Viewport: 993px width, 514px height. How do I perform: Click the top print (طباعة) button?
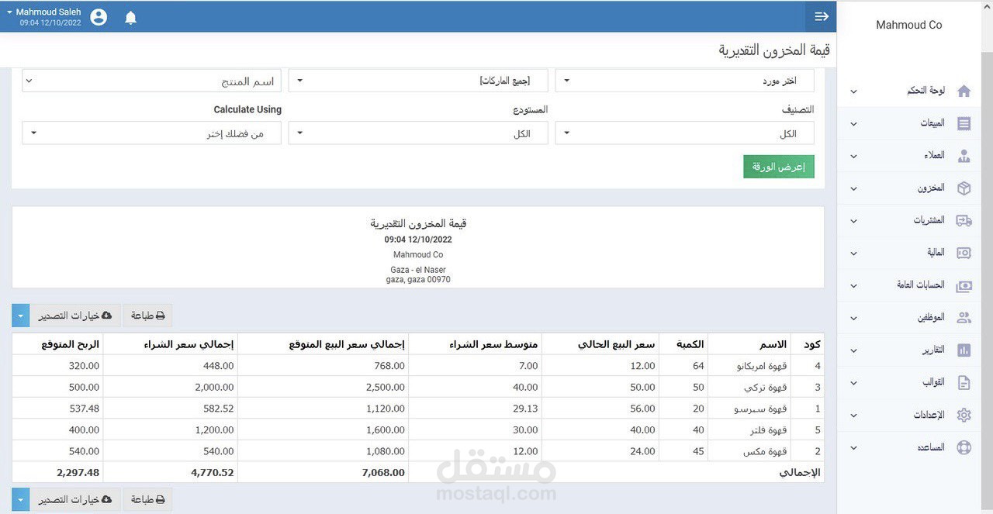147,316
